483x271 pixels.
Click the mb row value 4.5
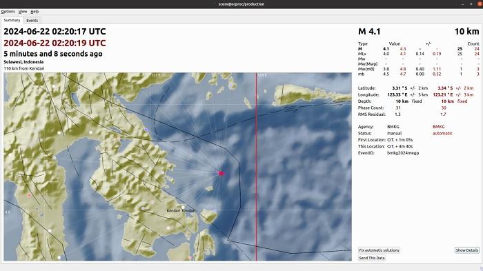[x=386, y=74]
